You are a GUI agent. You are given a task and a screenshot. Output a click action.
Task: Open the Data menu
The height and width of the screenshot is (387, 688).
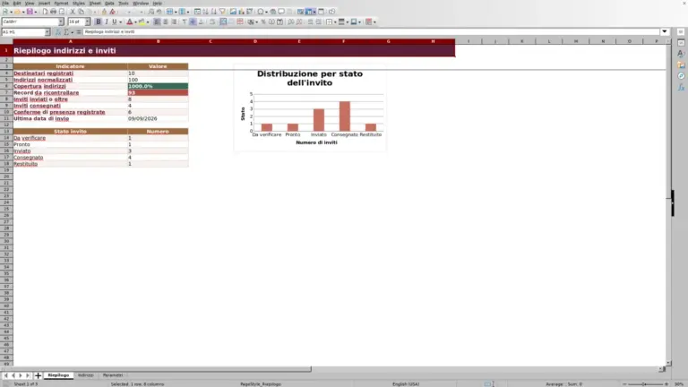point(109,3)
